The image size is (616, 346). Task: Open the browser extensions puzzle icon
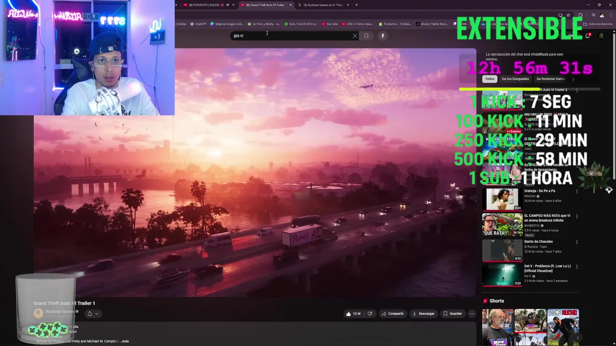[x=580, y=15]
